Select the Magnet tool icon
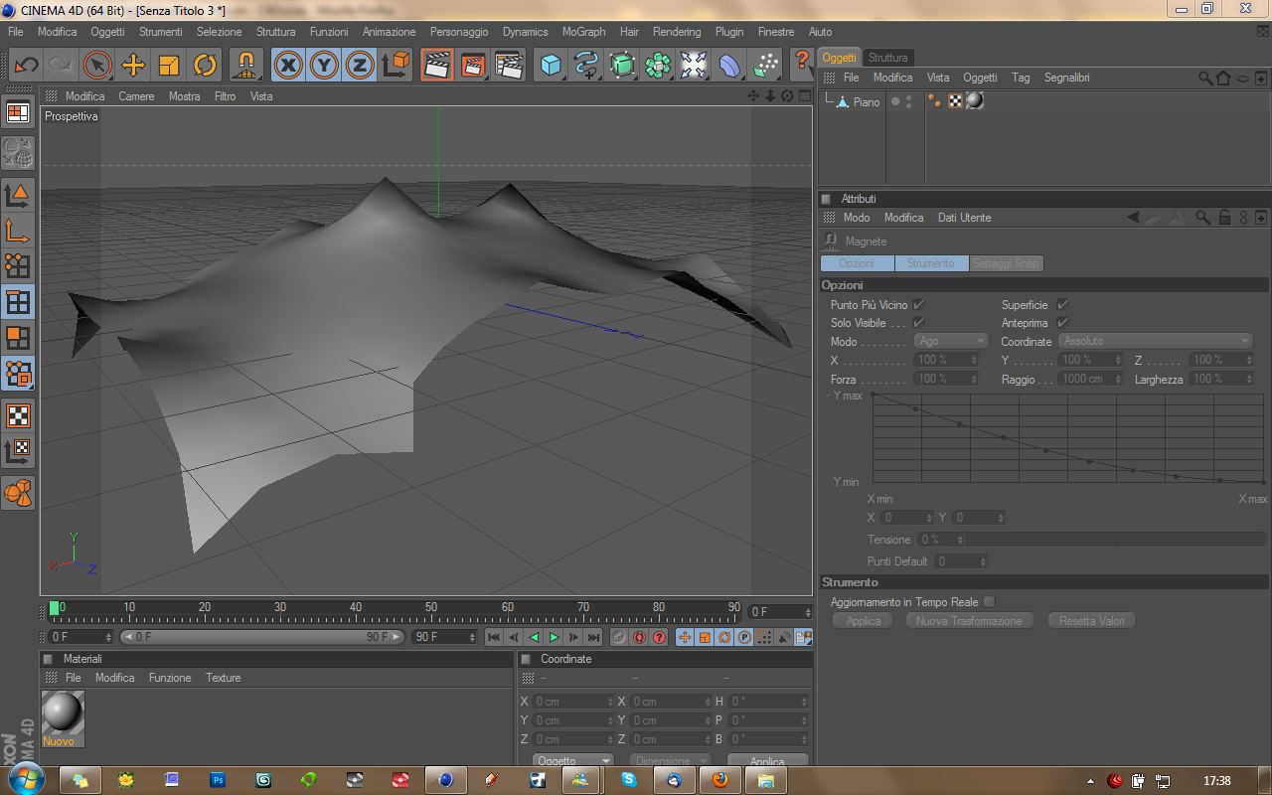This screenshot has height=795, width=1272. pyautogui.click(x=246, y=66)
